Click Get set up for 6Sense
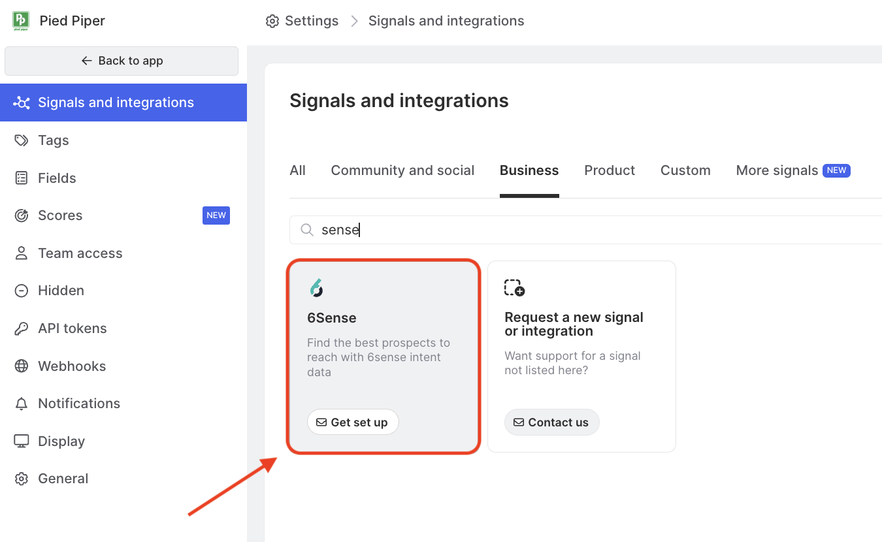The height and width of the screenshot is (542, 882). (x=353, y=422)
